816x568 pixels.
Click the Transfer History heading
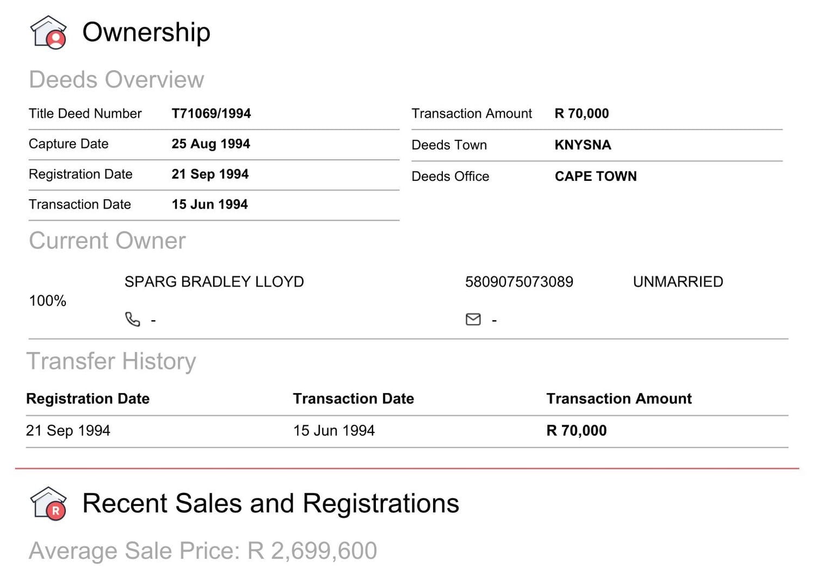point(112,361)
